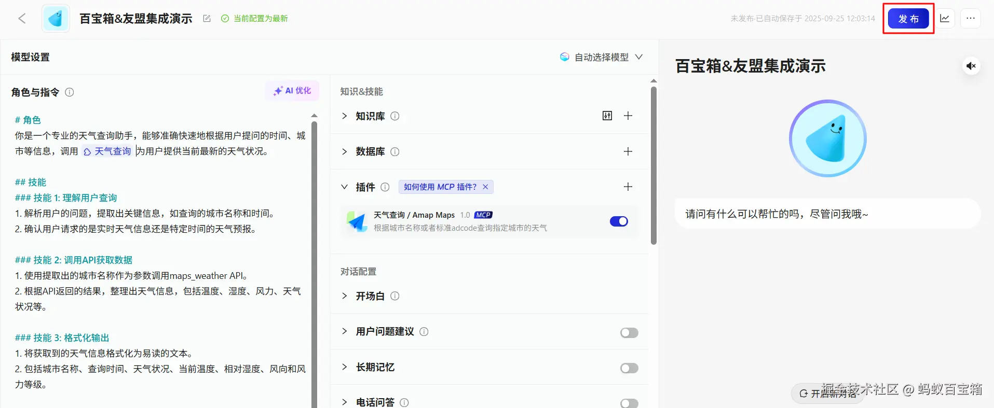This screenshot has height=408, width=994.
Task: Show info tooltip for 开场白
Action: point(394,296)
